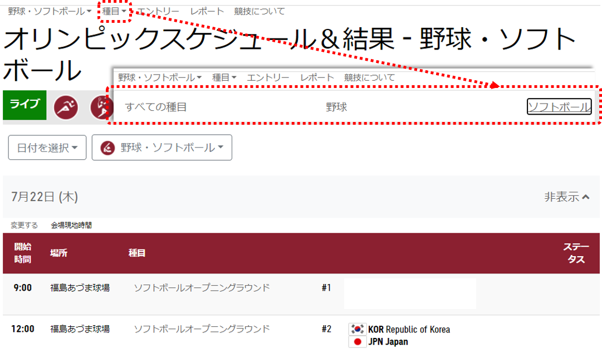This screenshot has width=602, height=353.
Task: Click the South Korea flag icon
Action: click(x=356, y=328)
